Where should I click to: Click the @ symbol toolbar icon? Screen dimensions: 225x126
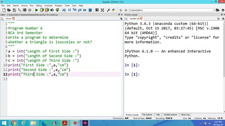[x=30, y=10]
